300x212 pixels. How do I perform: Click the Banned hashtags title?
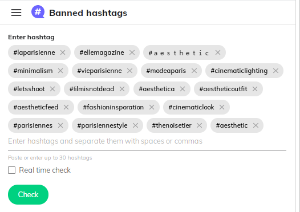(x=88, y=13)
